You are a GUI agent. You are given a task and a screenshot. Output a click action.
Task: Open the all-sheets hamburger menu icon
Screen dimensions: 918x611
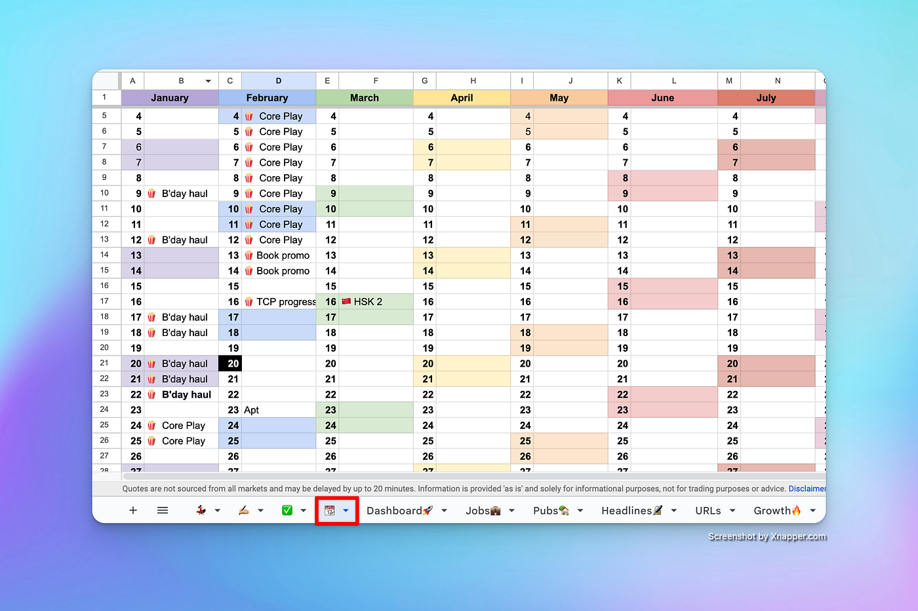tap(162, 510)
